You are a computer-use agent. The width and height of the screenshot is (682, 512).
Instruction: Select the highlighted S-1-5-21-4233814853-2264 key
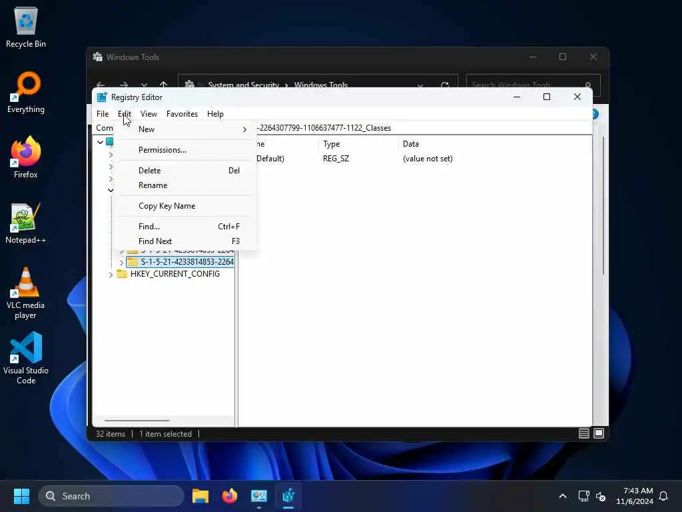(187, 261)
